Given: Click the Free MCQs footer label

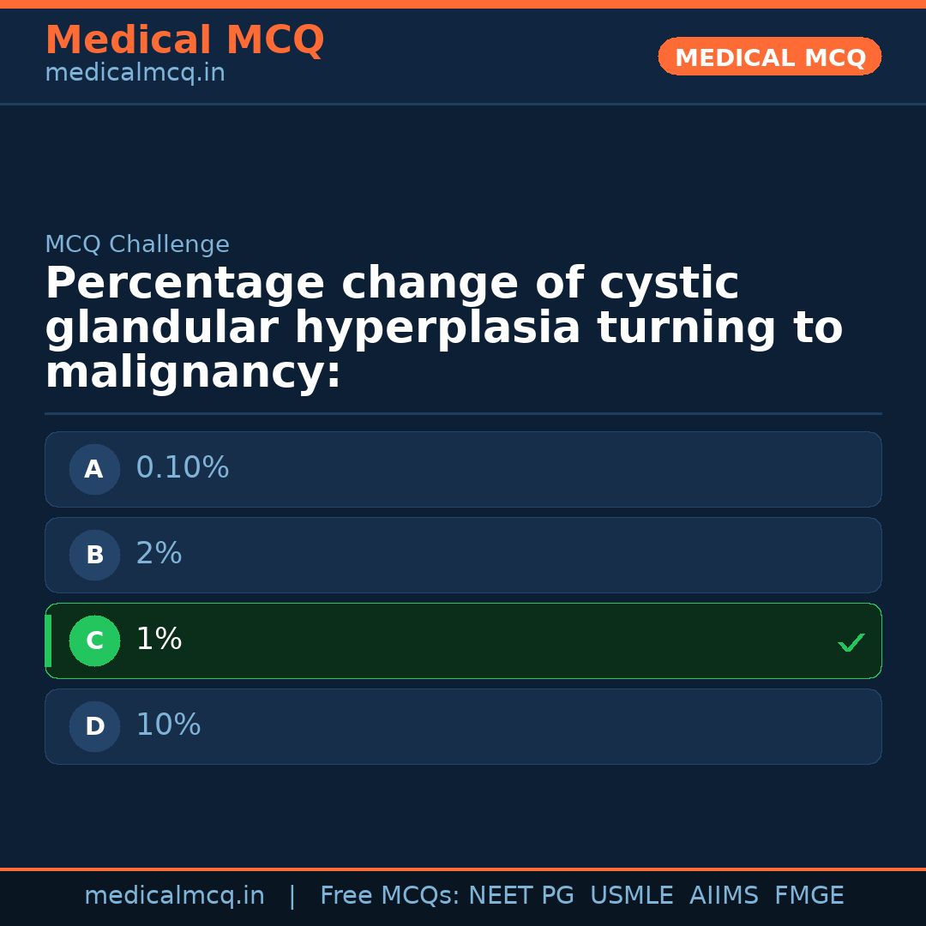Looking at the screenshot, I should click(x=389, y=896).
